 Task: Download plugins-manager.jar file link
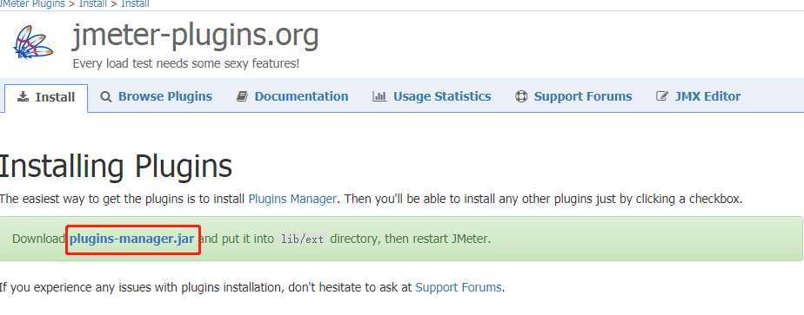131,239
